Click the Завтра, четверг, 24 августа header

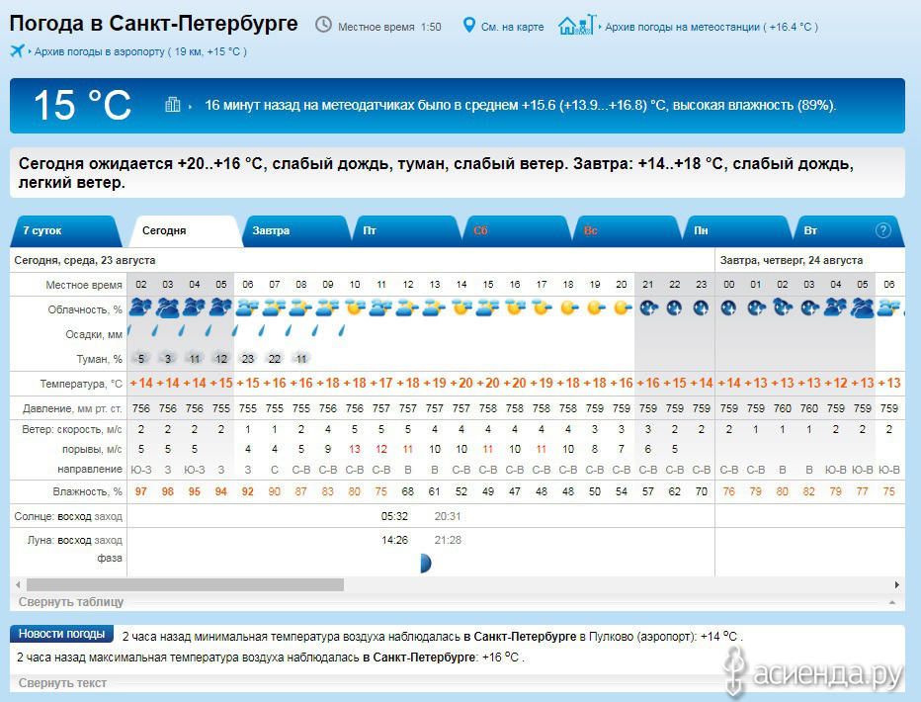coord(792,260)
